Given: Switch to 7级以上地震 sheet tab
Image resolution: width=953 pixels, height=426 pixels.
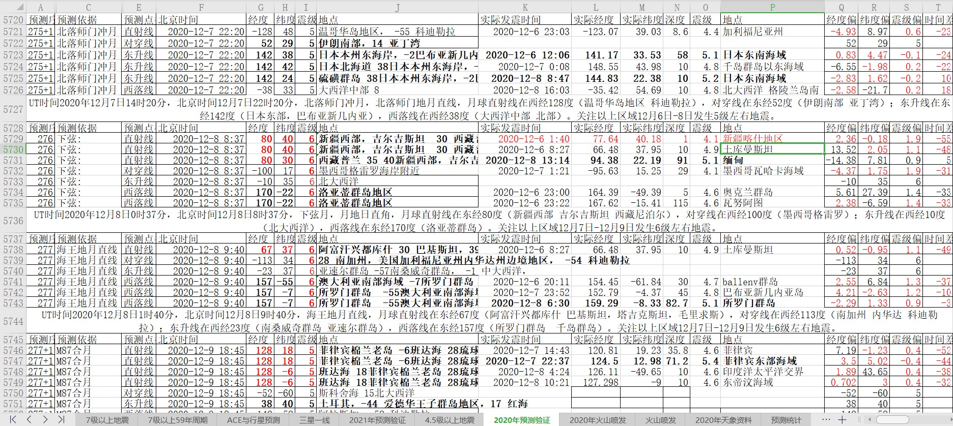Looking at the screenshot, I should coord(107,420).
